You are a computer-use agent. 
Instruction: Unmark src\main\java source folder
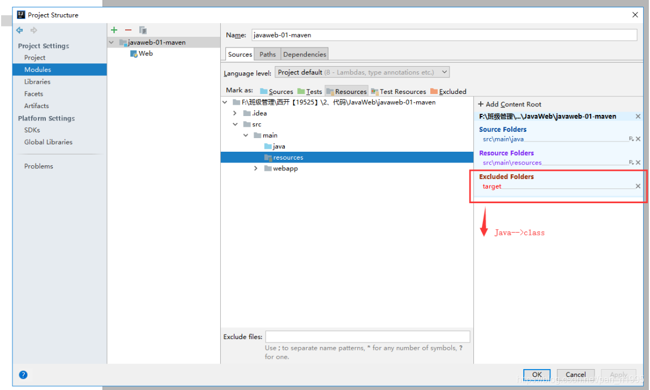coord(639,139)
